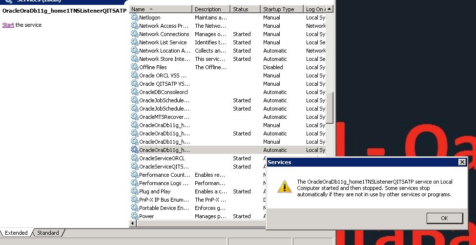The width and height of the screenshot is (476, 245).
Task: Switch to the Extended tab
Action: point(16,233)
